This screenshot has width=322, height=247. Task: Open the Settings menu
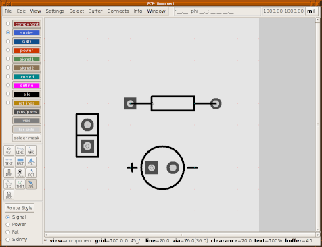(x=55, y=11)
